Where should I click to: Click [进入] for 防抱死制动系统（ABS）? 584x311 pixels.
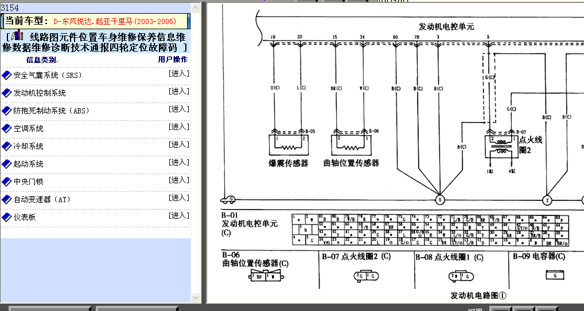[x=179, y=109]
